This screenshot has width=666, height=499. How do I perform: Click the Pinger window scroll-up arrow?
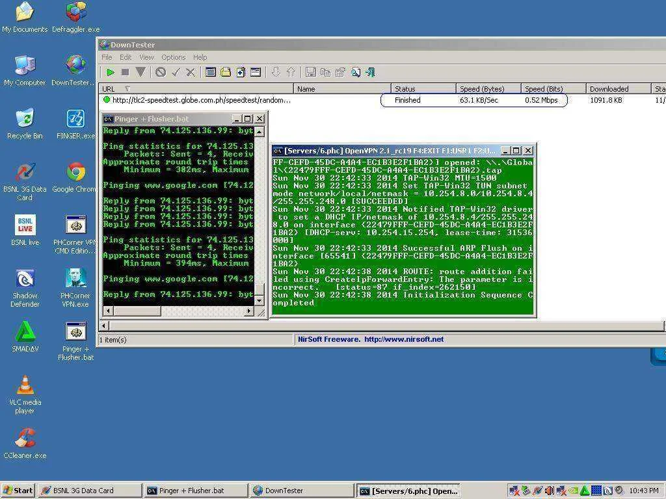(259, 131)
